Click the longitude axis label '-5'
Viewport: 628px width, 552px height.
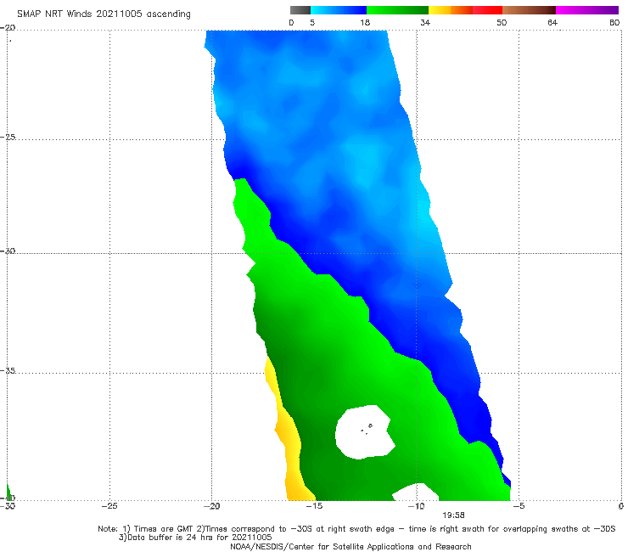tap(519, 506)
